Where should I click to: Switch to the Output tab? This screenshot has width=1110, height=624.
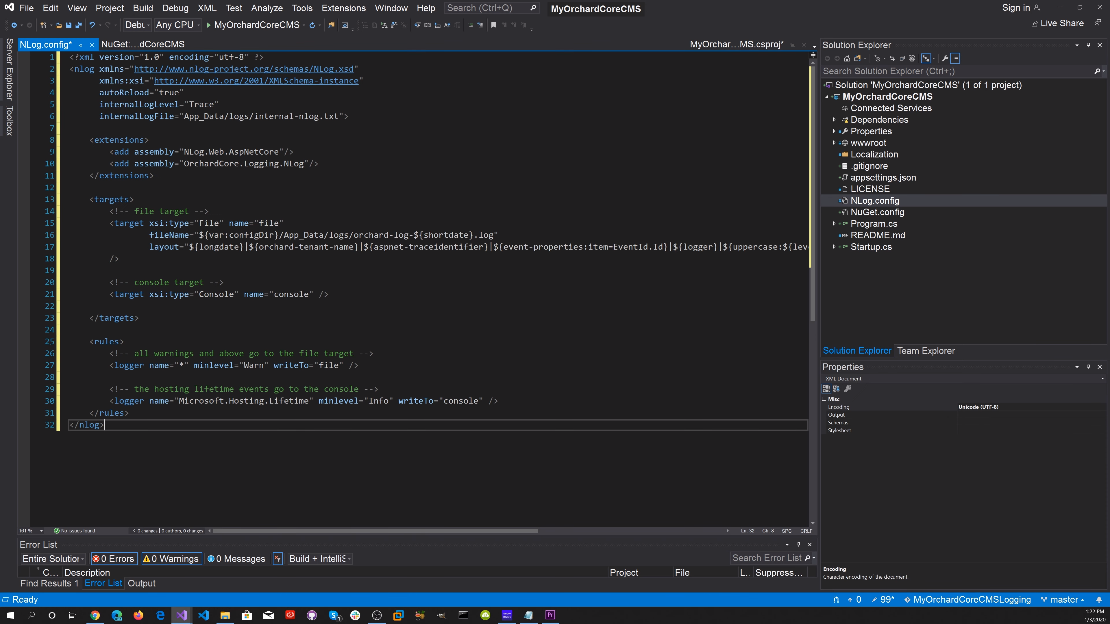pos(141,583)
